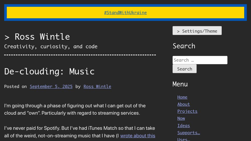Open the Ideas menu link

(184, 126)
